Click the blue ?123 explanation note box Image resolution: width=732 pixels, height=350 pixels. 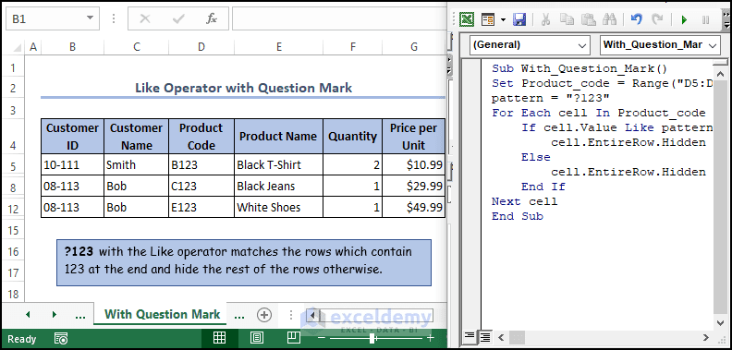coord(244,263)
